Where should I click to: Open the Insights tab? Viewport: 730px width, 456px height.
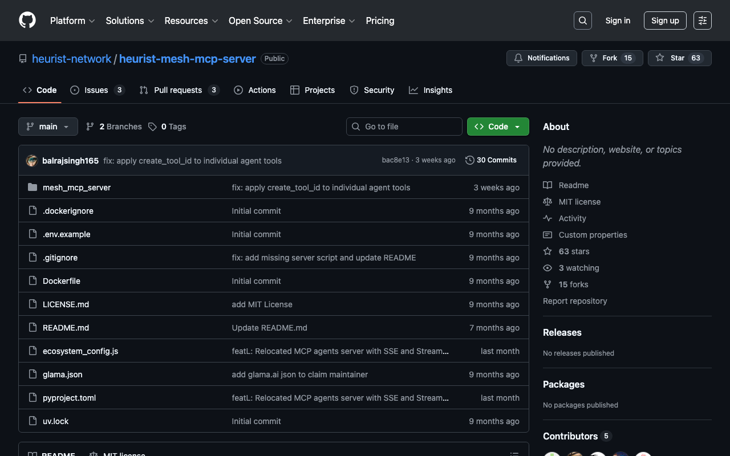431,90
